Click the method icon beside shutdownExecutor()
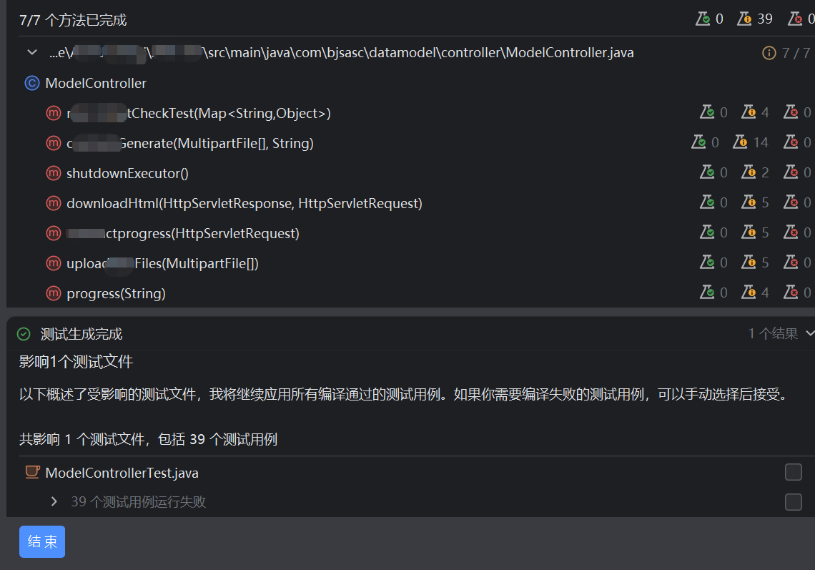 pyautogui.click(x=53, y=172)
